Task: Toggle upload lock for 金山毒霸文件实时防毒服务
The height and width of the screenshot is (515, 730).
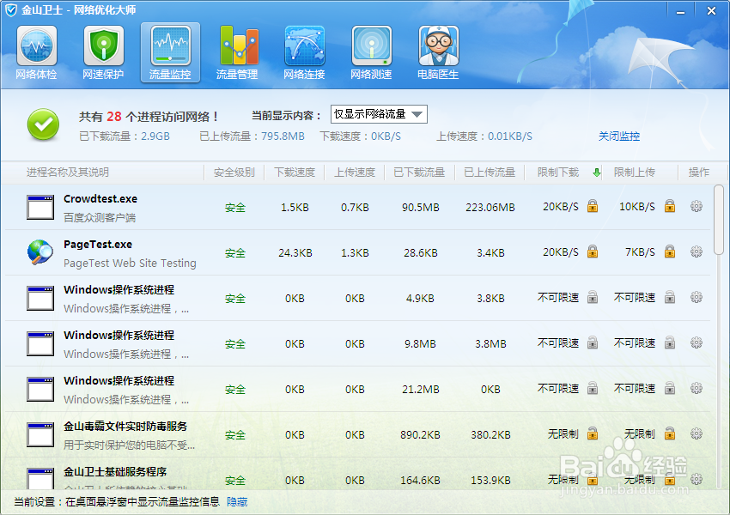Action: pyautogui.click(x=670, y=433)
